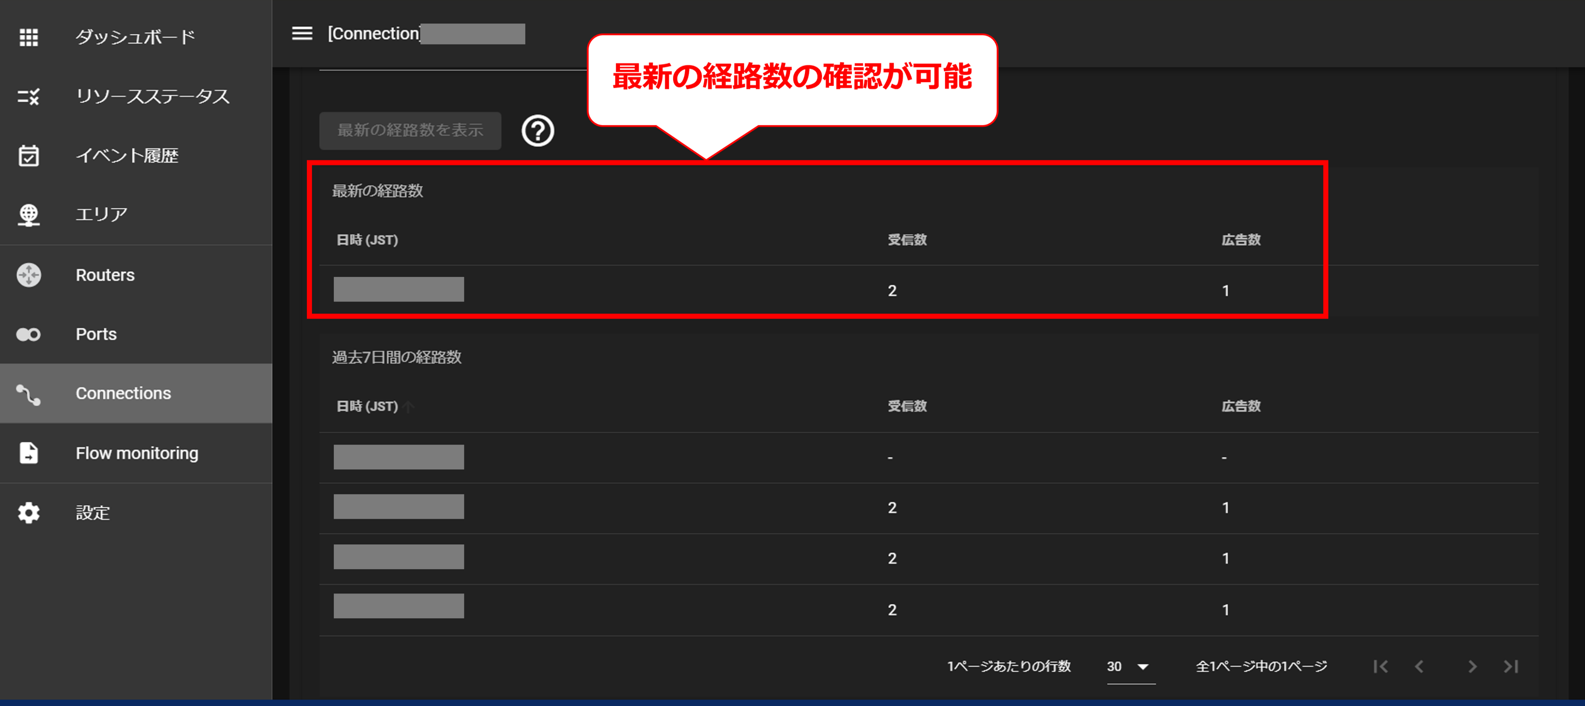Go to previous page arrow
The height and width of the screenshot is (706, 1585).
tap(1419, 667)
